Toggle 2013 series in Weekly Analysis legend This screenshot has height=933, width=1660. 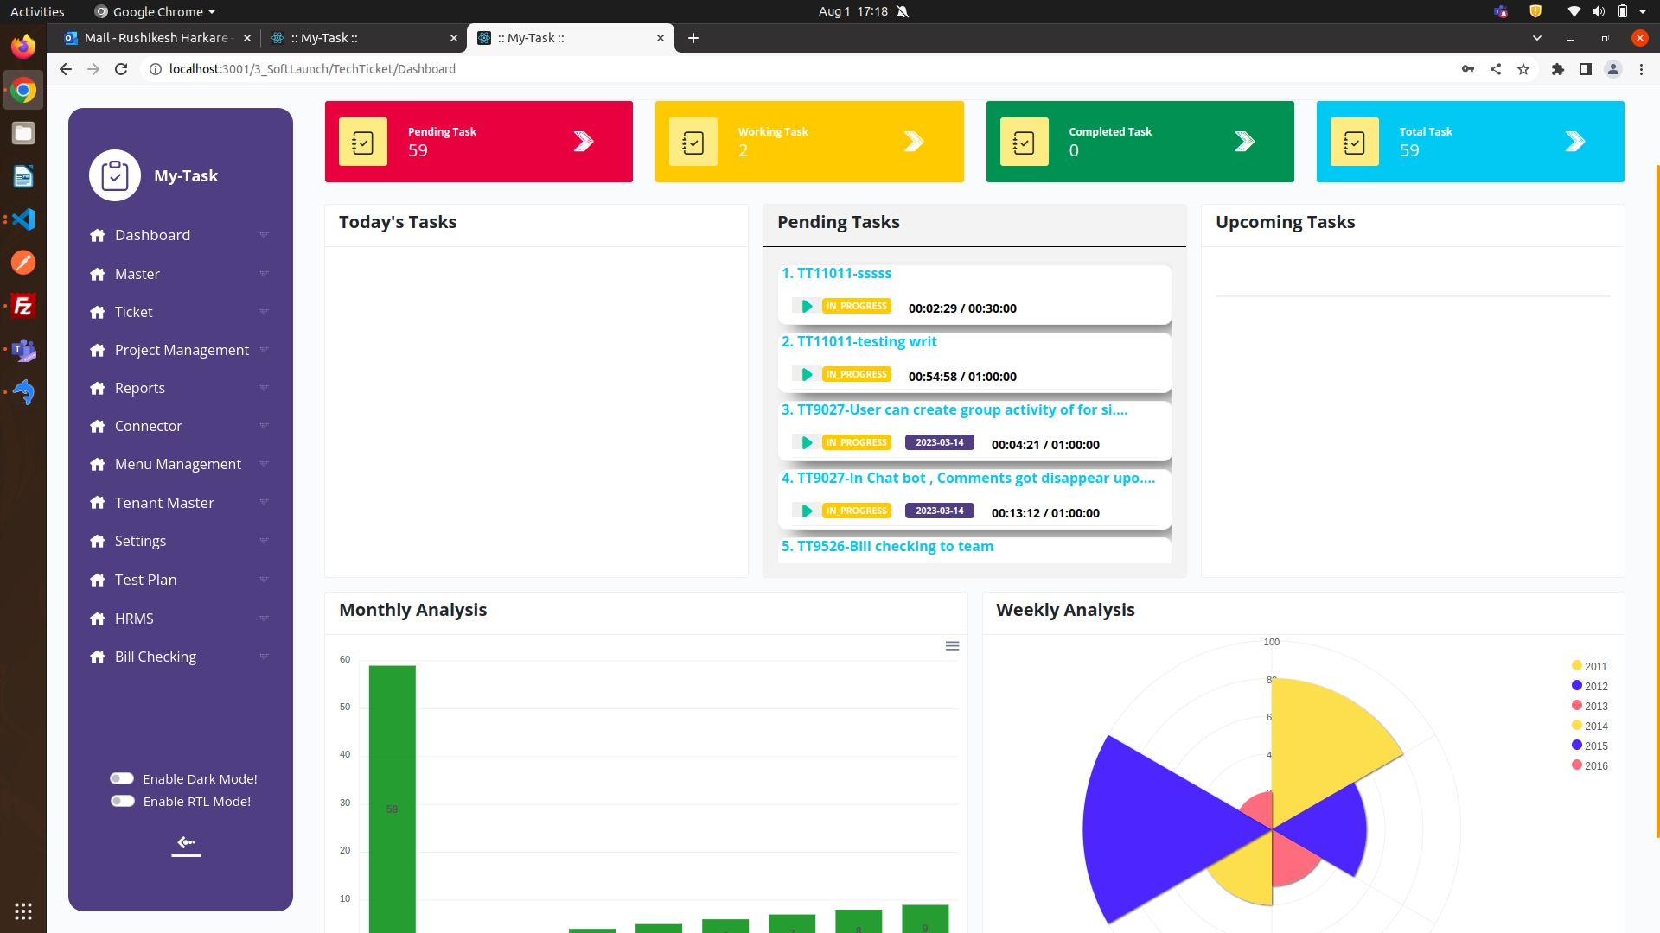[x=1589, y=706]
